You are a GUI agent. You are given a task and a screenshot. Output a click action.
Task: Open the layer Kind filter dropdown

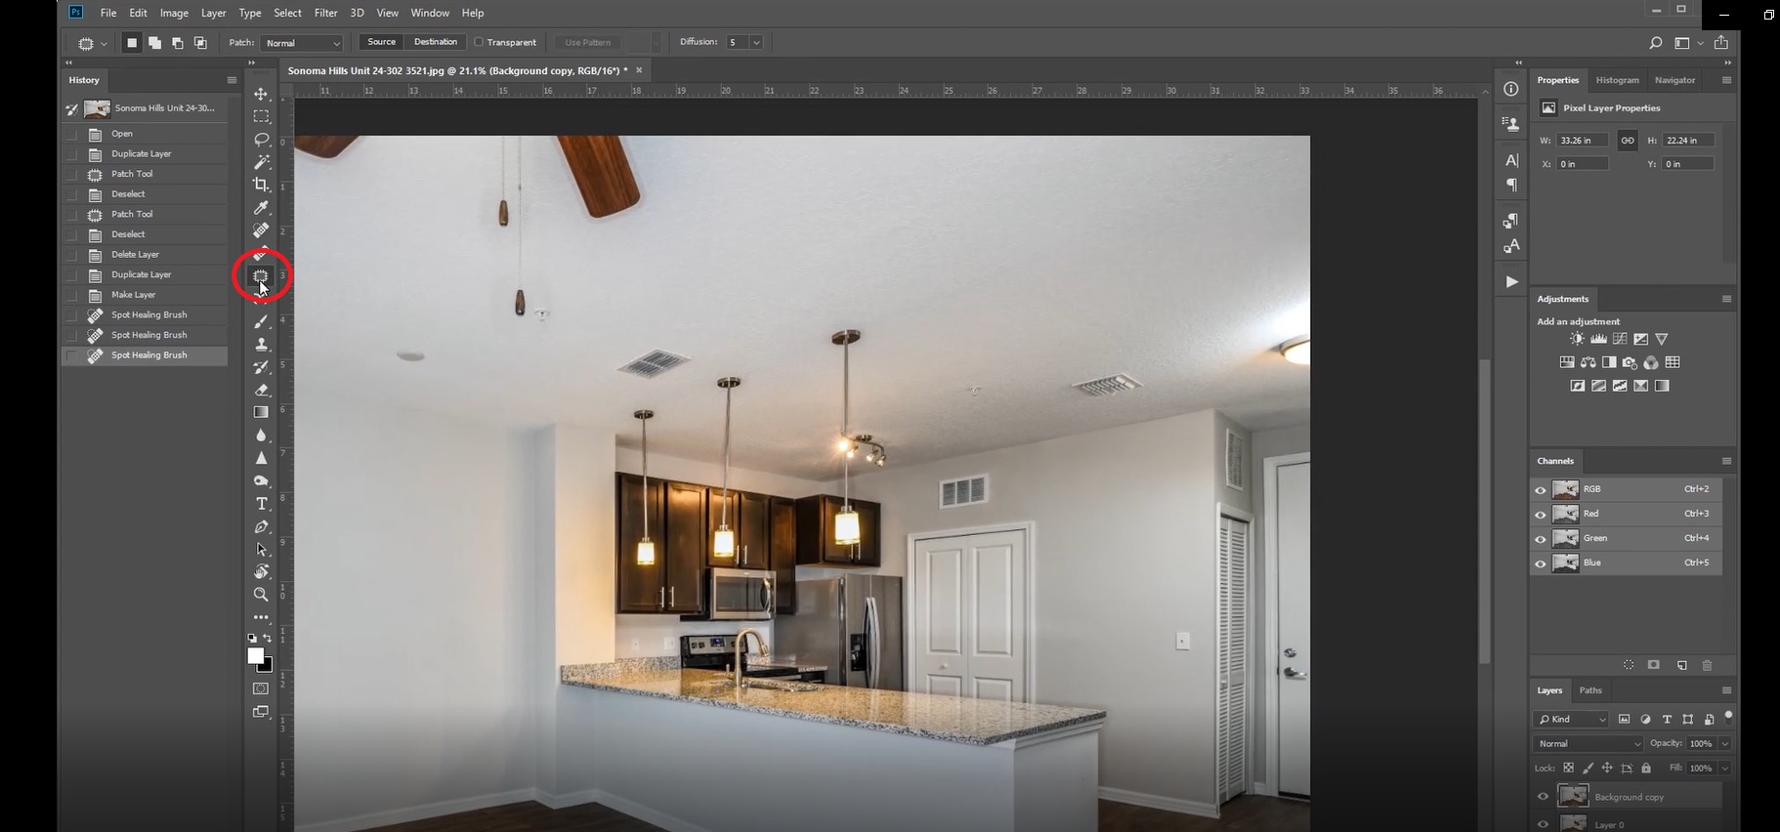1572,719
